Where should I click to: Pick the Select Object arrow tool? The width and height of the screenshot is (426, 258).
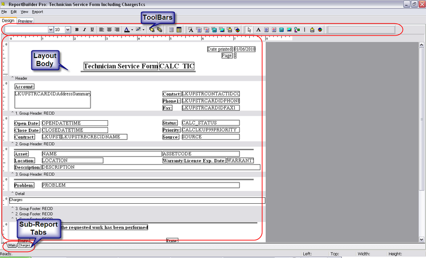[249, 30]
